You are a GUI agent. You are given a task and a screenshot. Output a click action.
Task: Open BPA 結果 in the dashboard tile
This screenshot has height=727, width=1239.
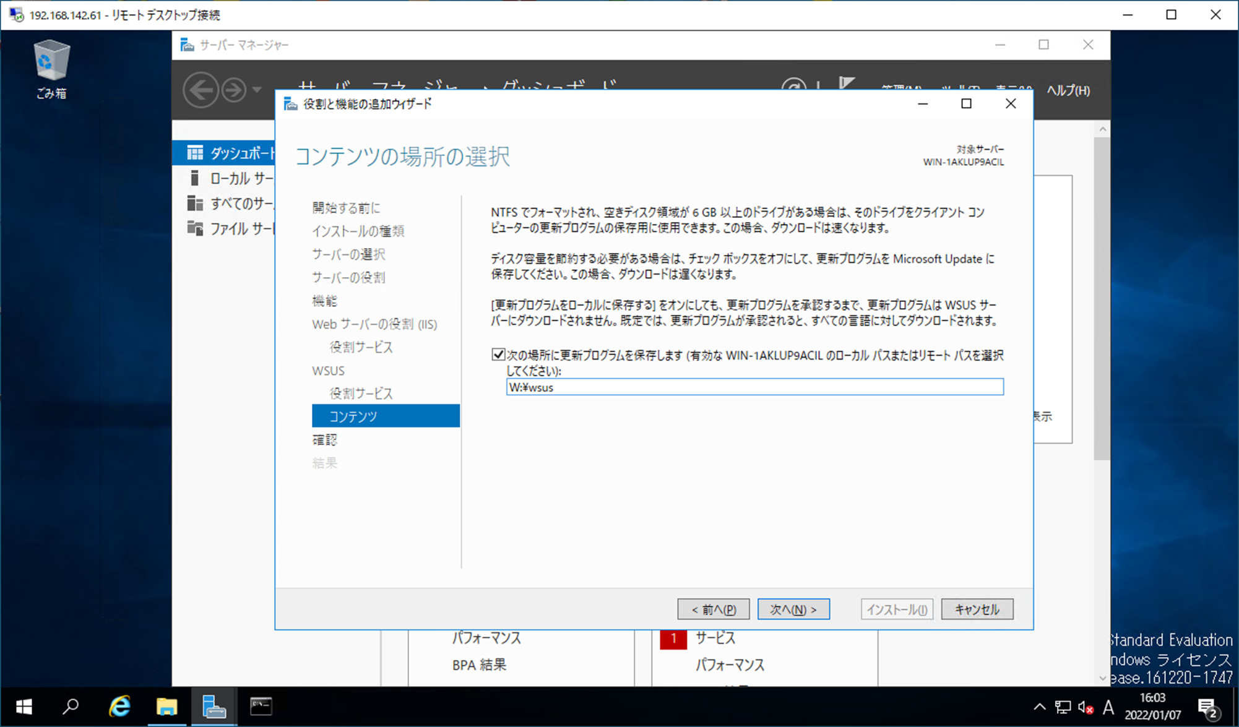coord(479,665)
